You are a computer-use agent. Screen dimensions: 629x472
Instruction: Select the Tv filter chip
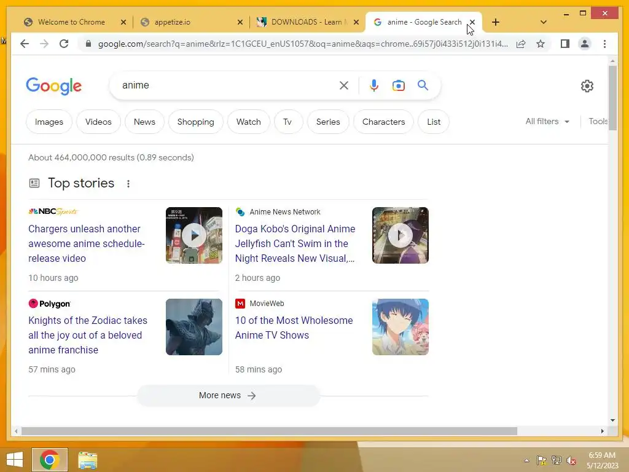point(287,122)
